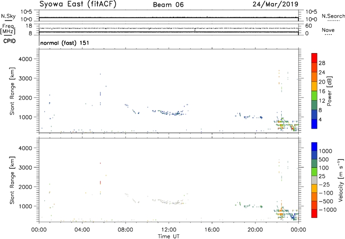
Task: Pick the red Power segment above 28
Action: coord(314,58)
